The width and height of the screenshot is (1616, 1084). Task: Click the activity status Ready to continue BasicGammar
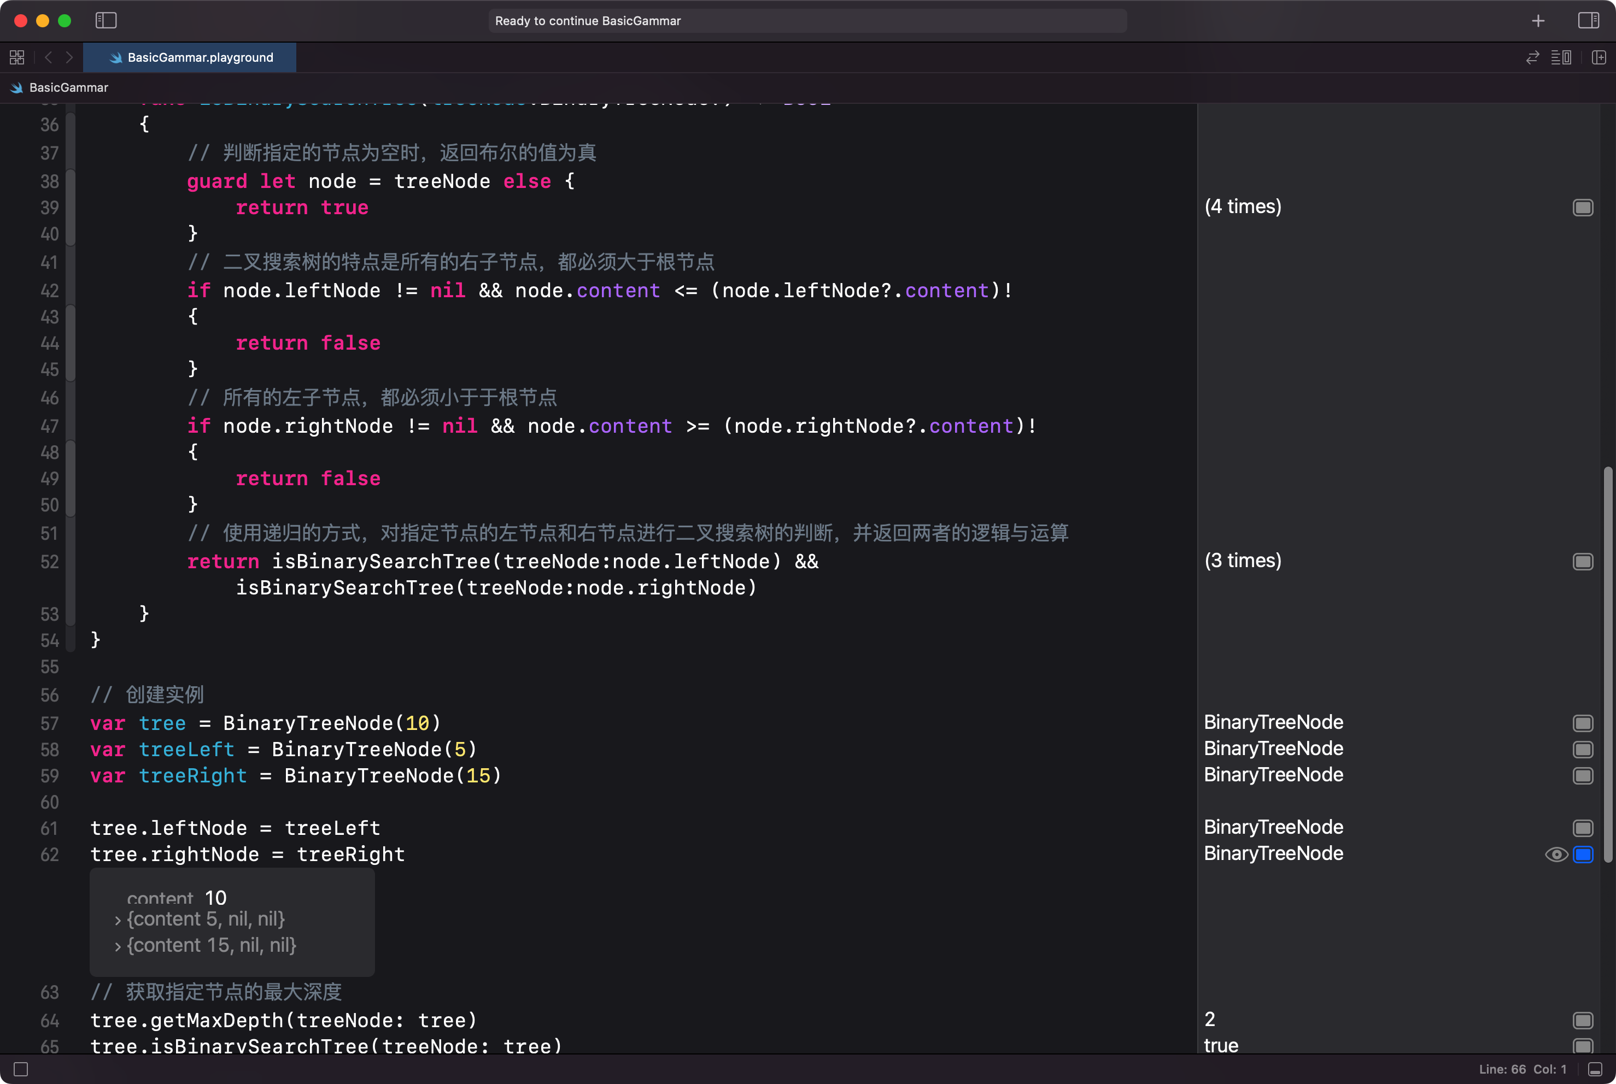[807, 21]
